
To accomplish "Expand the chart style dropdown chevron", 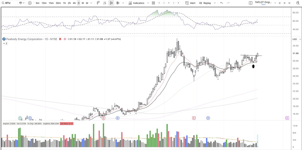I will coord(123,3).
